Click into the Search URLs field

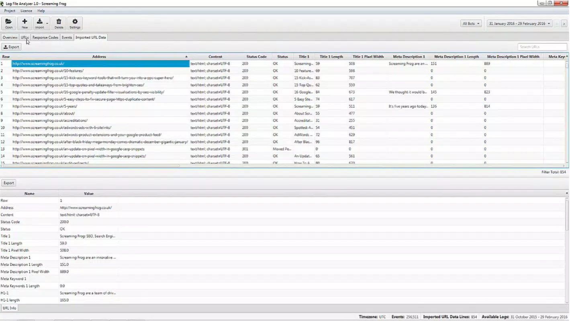pyautogui.click(x=542, y=47)
